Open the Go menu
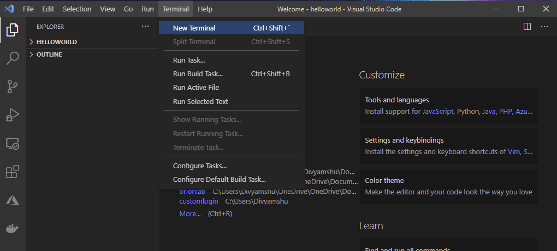The width and height of the screenshot is (557, 251). point(128,9)
